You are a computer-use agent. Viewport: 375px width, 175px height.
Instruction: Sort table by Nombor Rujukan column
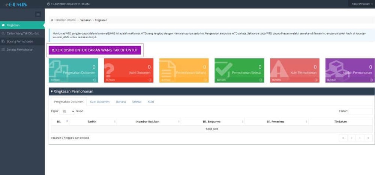coord(149,122)
